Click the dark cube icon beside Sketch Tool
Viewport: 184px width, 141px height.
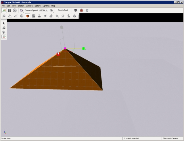pos(75,10)
